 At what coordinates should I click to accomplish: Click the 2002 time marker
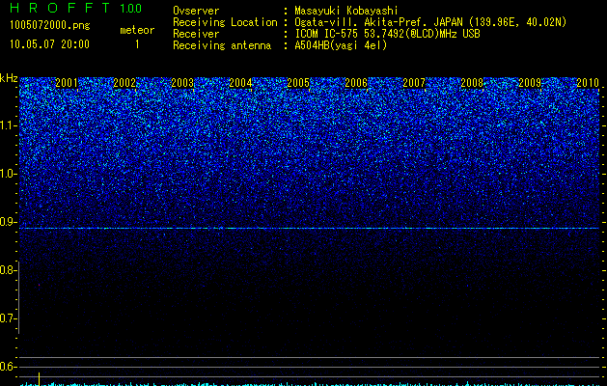click(x=124, y=83)
